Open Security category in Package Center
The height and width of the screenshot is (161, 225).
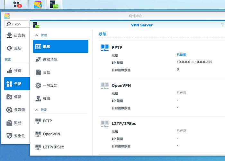(x=17, y=136)
